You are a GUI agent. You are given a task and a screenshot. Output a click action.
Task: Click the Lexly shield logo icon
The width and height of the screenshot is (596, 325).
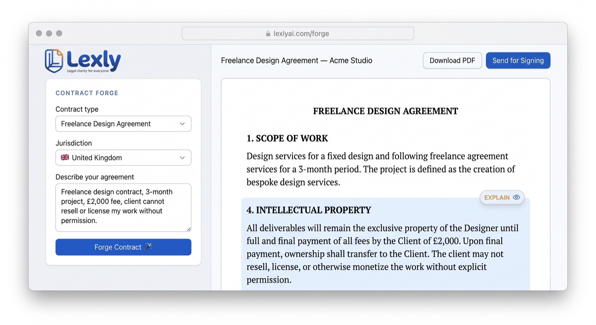[54, 61]
